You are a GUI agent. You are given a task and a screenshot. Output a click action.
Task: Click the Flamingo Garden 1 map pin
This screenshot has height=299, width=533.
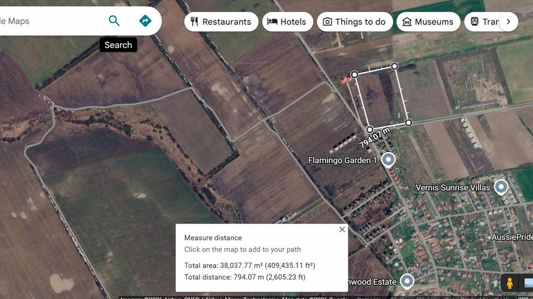tap(388, 159)
